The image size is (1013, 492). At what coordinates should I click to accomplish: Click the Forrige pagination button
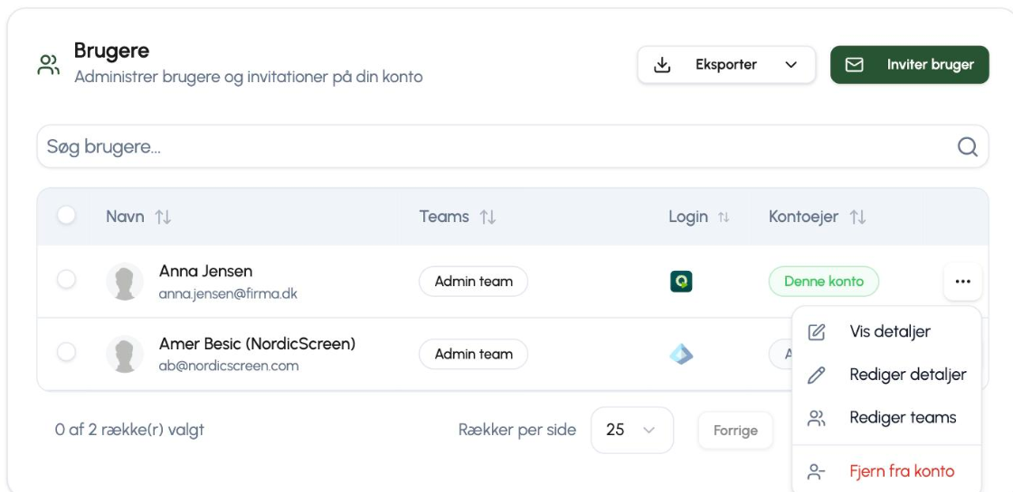tap(735, 430)
